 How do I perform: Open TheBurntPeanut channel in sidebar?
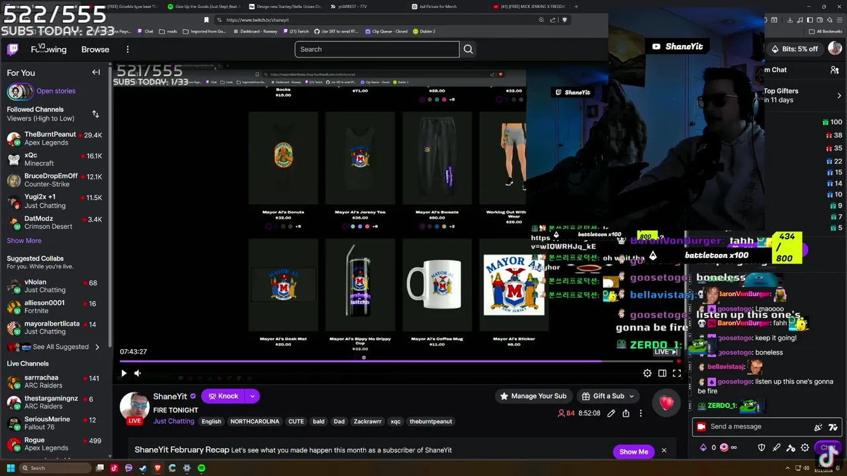coord(55,138)
